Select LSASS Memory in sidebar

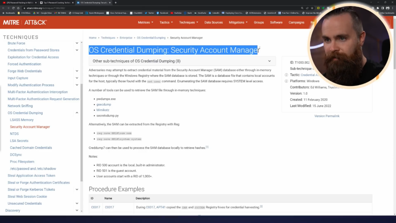22,120
